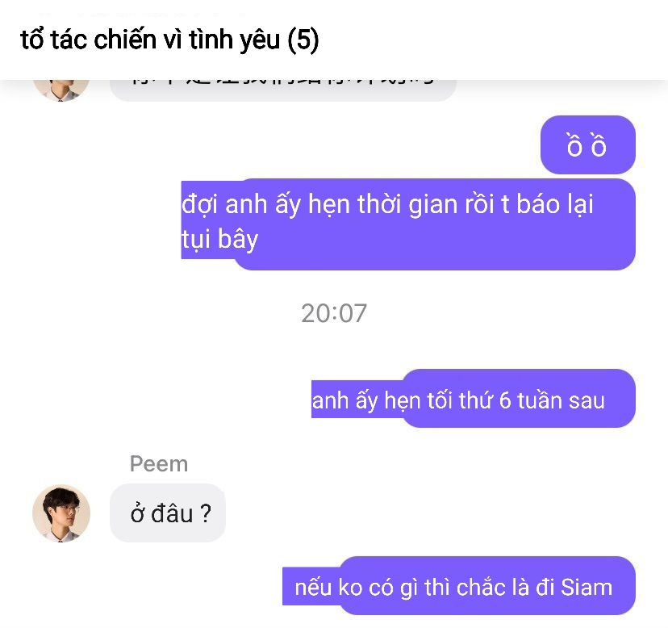
Task: Tap the sender name Peem
Action: pos(159,463)
